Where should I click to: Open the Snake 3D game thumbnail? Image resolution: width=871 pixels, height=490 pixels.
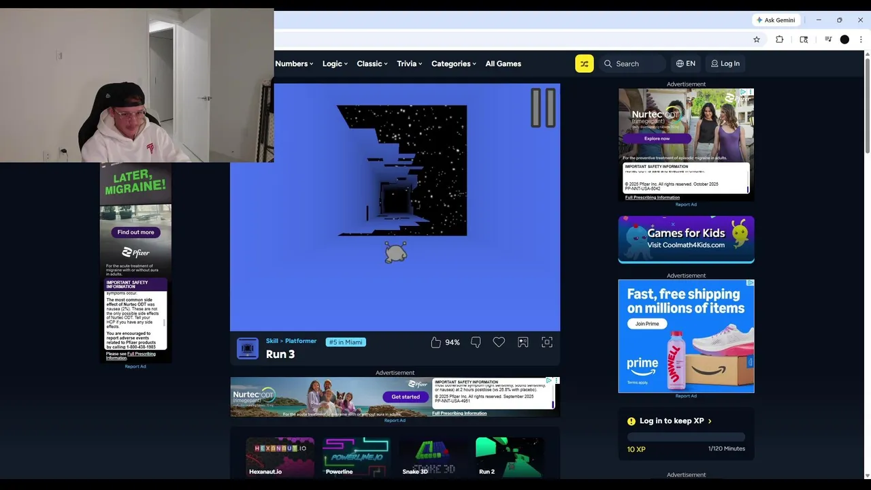(433, 457)
